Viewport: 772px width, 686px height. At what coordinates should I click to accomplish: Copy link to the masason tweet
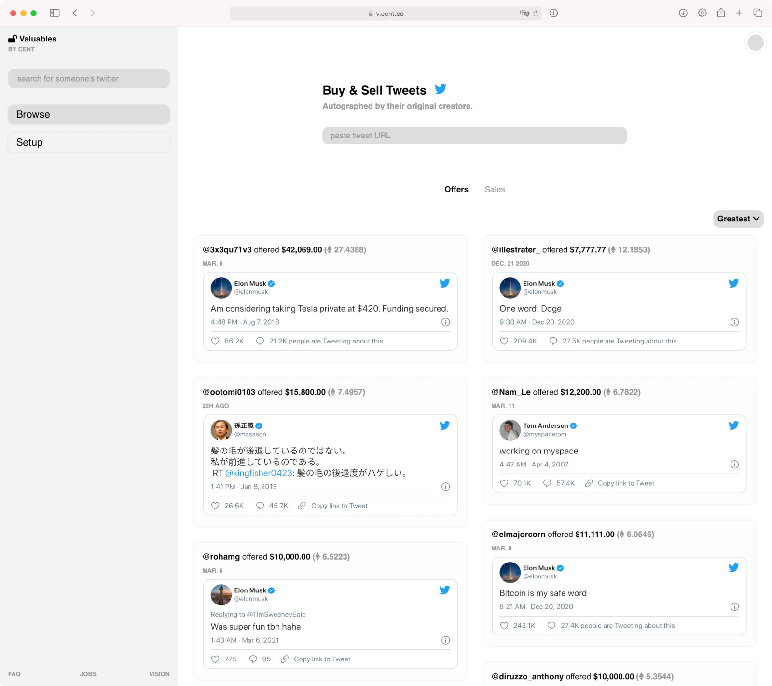click(333, 506)
